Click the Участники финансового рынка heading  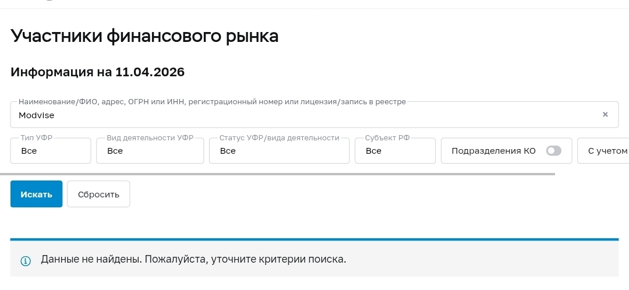[144, 37]
